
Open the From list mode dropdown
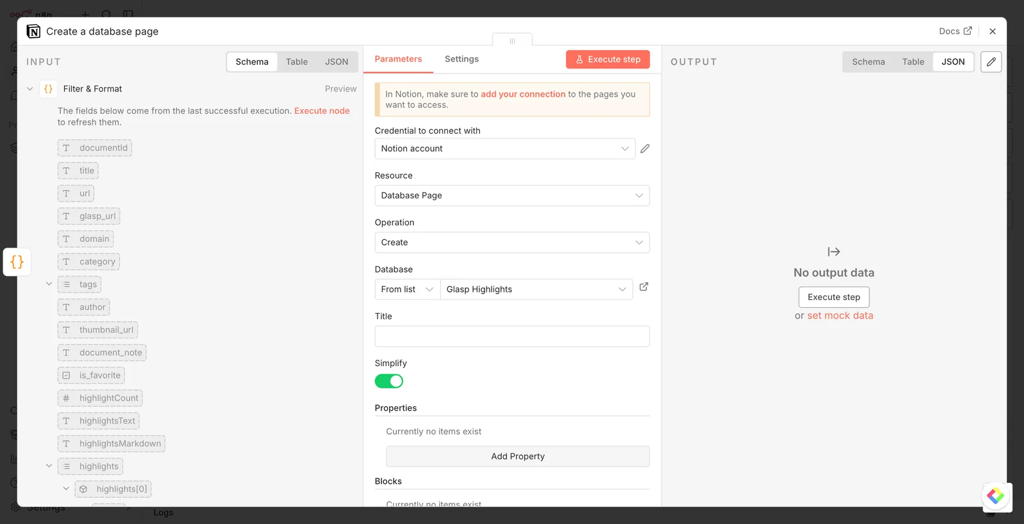pos(408,289)
